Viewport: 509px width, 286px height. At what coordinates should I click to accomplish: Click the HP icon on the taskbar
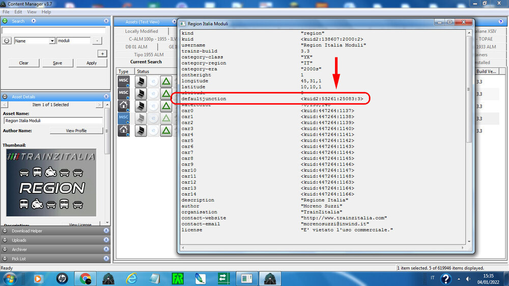point(62,278)
